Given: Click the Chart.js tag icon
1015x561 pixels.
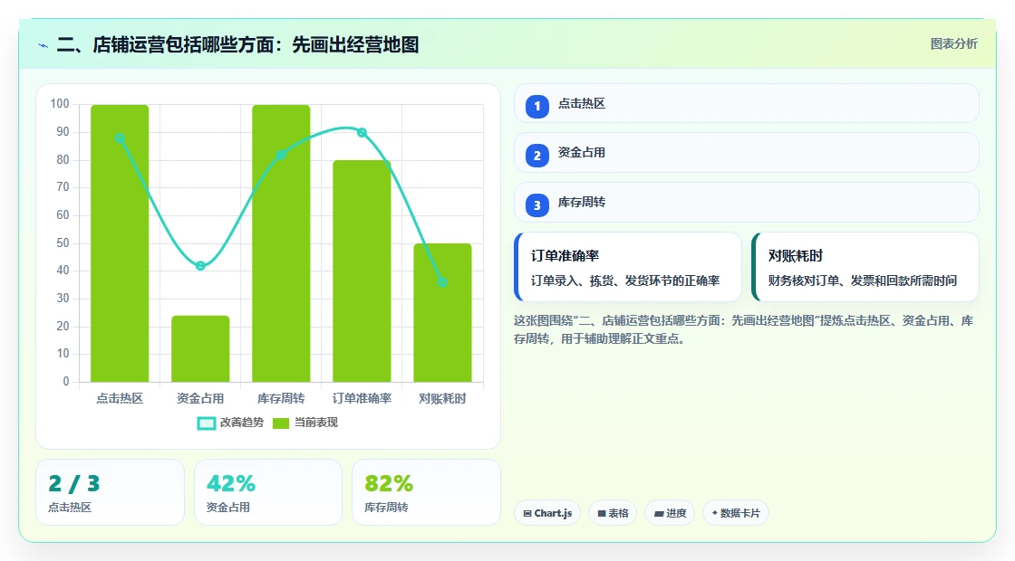Looking at the screenshot, I should click(527, 513).
